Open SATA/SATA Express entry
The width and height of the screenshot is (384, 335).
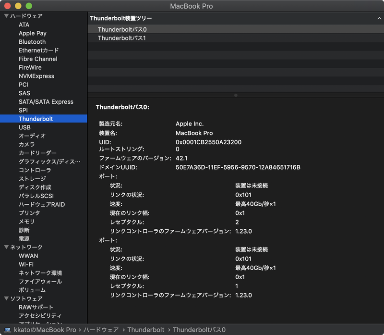pyautogui.click(x=46, y=102)
